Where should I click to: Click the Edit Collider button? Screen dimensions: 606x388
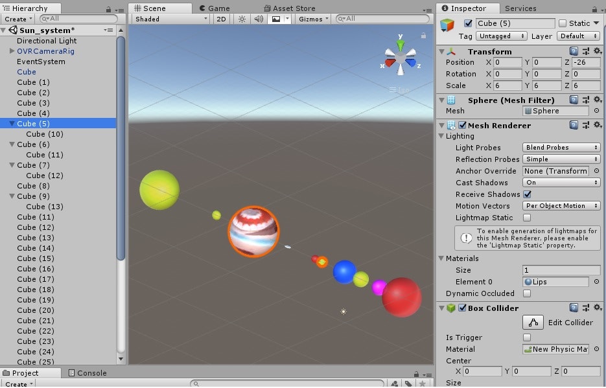[x=533, y=323]
